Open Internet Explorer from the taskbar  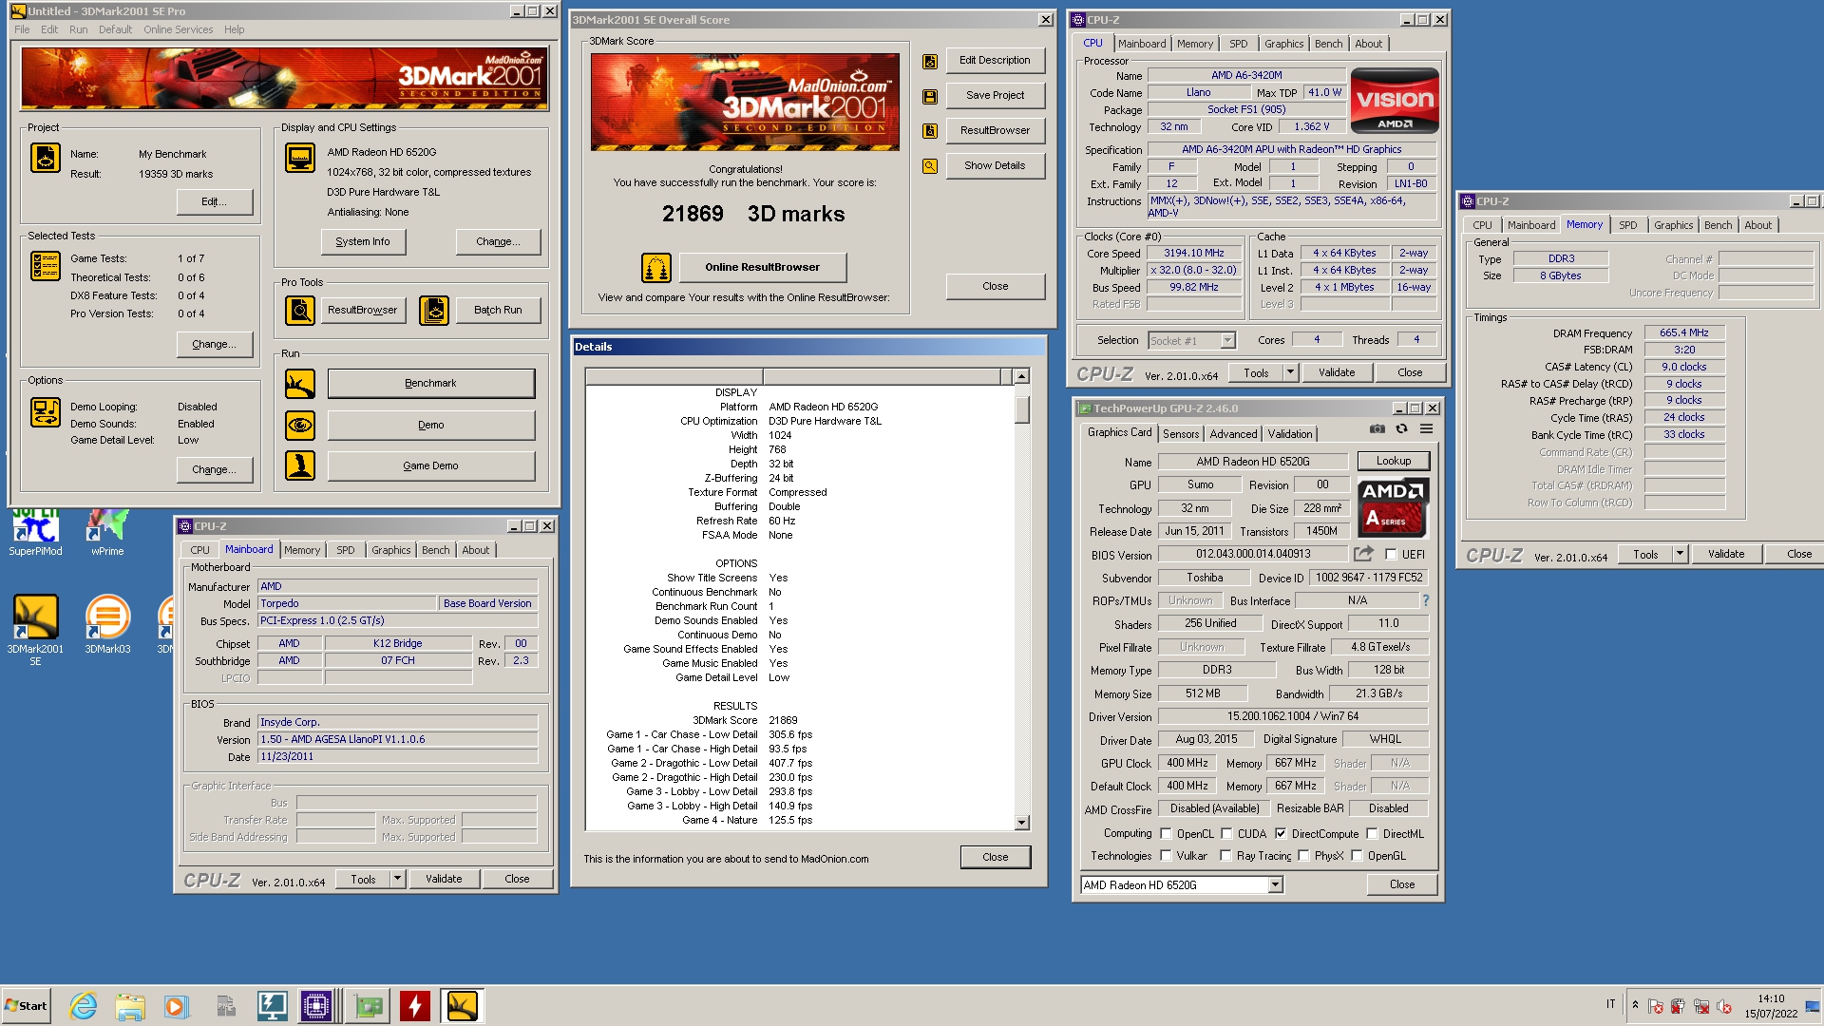84,1006
